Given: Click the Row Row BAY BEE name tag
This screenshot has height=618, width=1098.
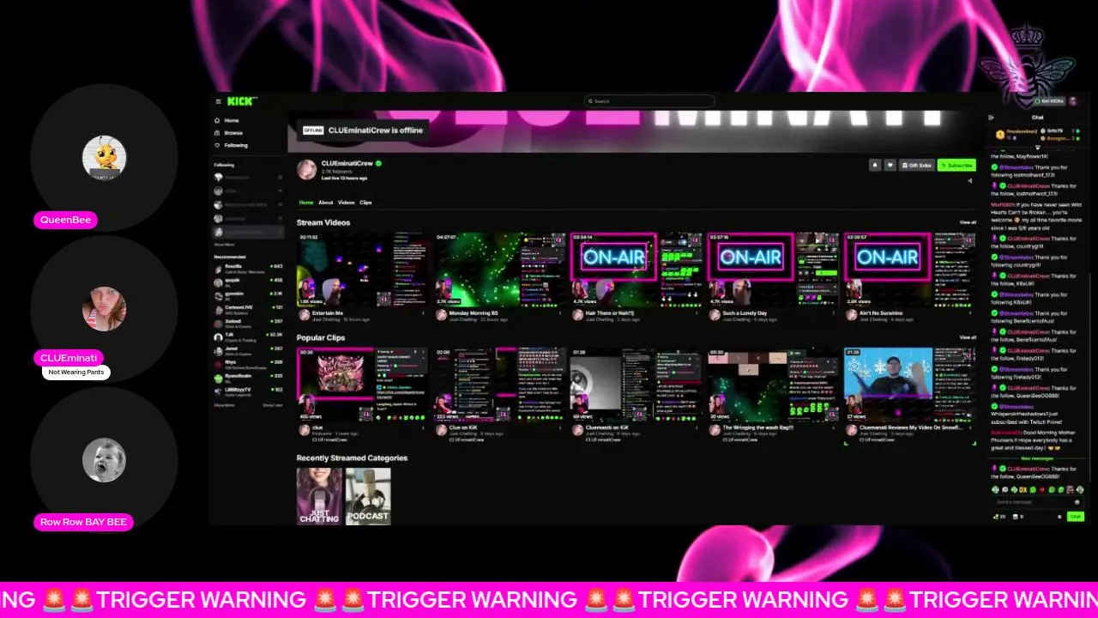Looking at the screenshot, I should 83,522.
